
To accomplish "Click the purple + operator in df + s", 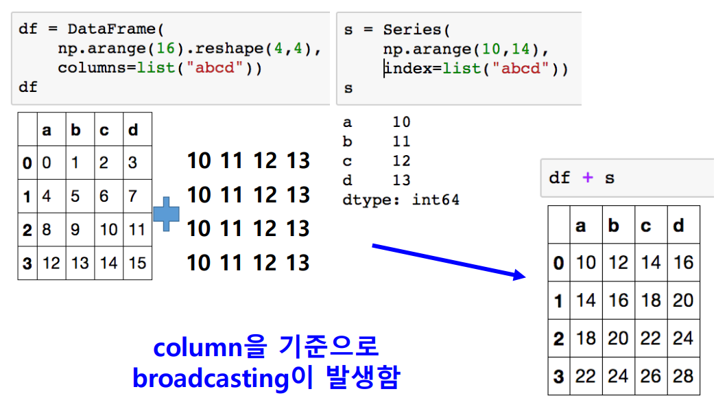I will coord(588,178).
